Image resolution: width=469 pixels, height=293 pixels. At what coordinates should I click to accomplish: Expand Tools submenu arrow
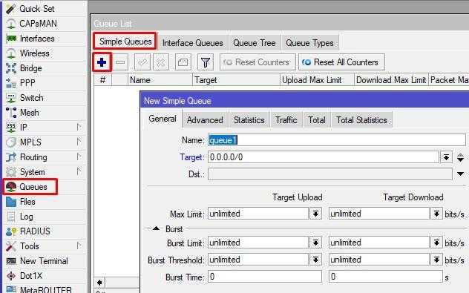pos(79,246)
